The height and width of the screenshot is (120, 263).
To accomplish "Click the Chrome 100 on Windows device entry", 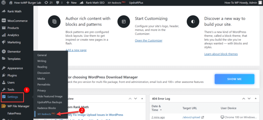I will 239,117.
